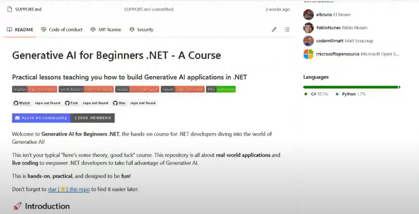This screenshot has height=214, width=419.
Task: Open the MIT license tab
Action: (106, 29)
